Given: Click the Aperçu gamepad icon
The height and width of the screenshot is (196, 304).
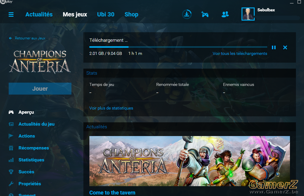Looking at the screenshot, I should click(11, 112).
